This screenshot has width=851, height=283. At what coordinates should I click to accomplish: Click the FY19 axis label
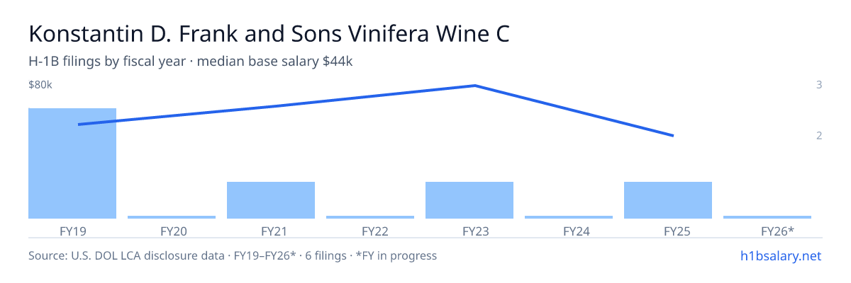tap(72, 231)
